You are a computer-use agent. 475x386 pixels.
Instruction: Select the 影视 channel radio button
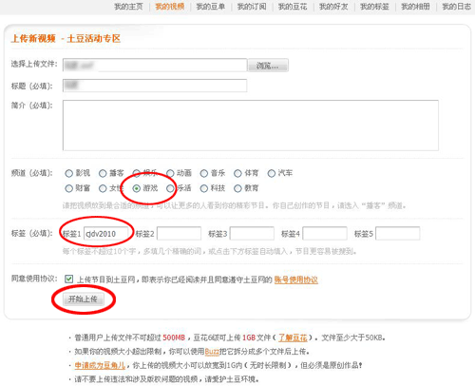pos(68,173)
